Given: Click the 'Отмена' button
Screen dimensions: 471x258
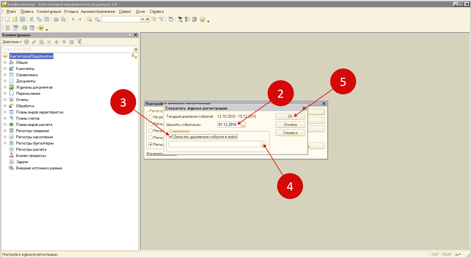Looking at the screenshot, I should pos(290,125).
